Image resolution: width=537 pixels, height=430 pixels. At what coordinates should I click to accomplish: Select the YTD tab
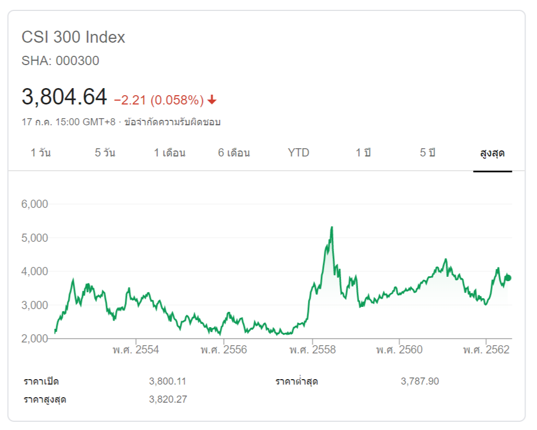coord(299,153)
